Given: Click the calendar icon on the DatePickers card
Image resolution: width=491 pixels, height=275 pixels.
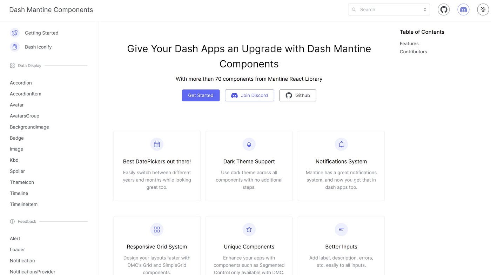Looking at the screenshot, I should click(157, 144).
